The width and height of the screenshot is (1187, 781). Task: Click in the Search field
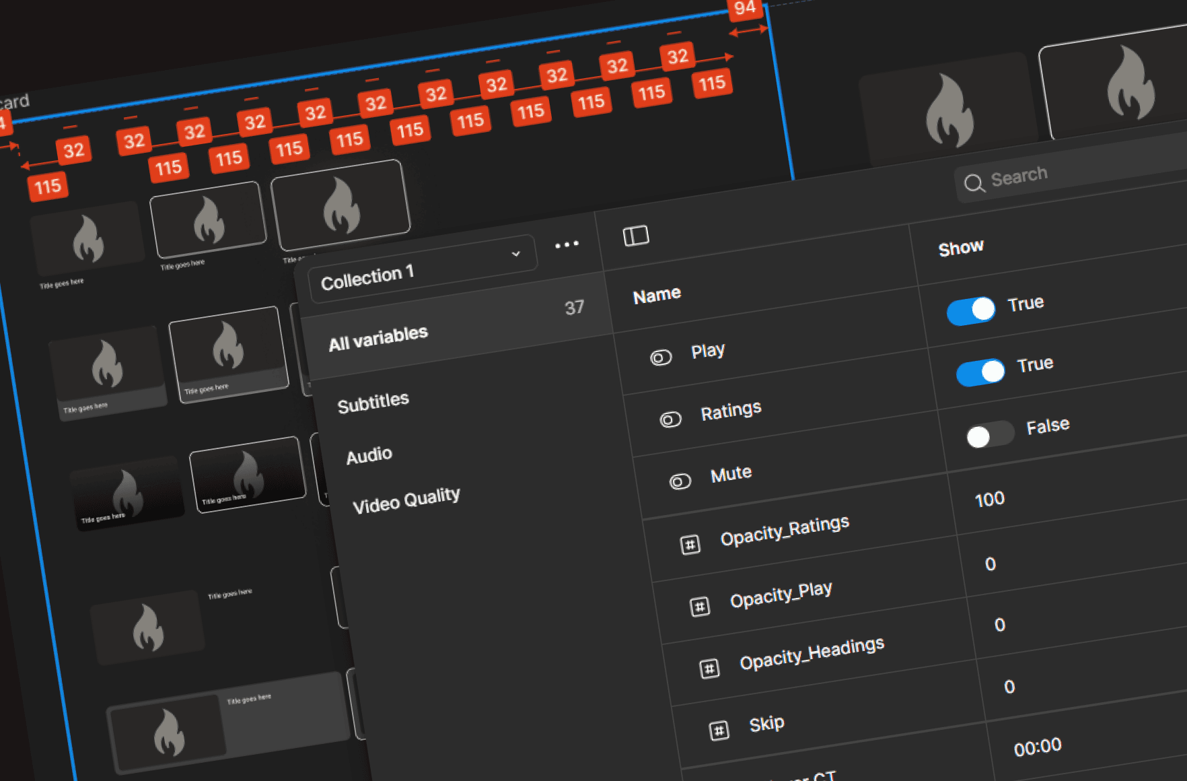point(1070,166)
